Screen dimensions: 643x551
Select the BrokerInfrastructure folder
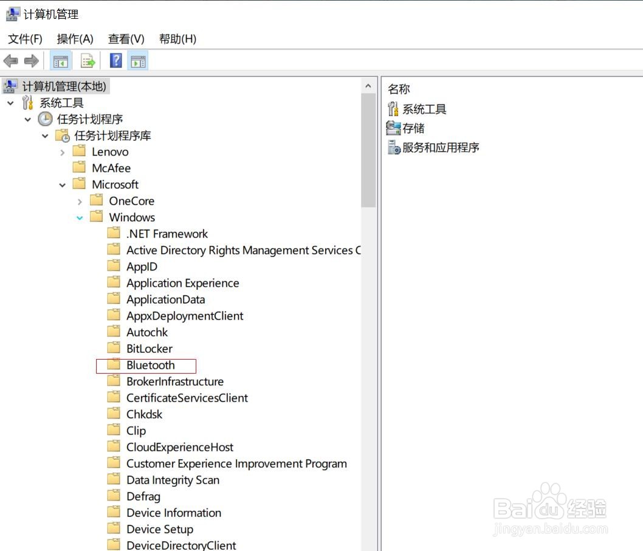(175, 382)
